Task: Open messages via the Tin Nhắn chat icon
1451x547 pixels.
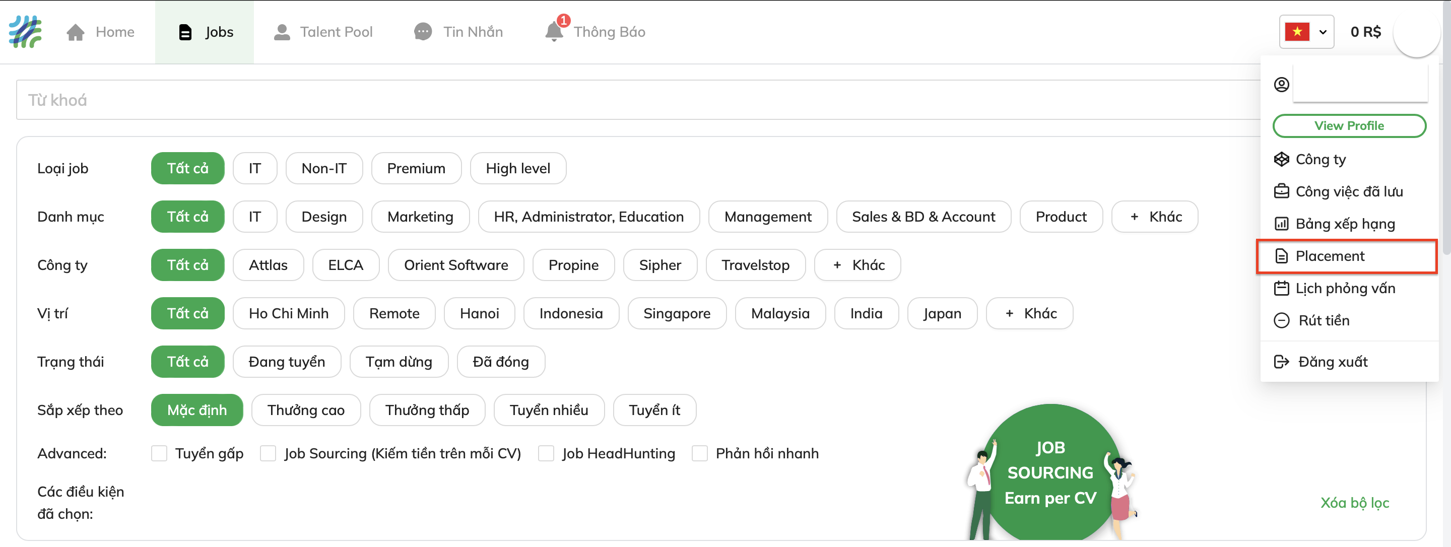Action: pos(424,32)
